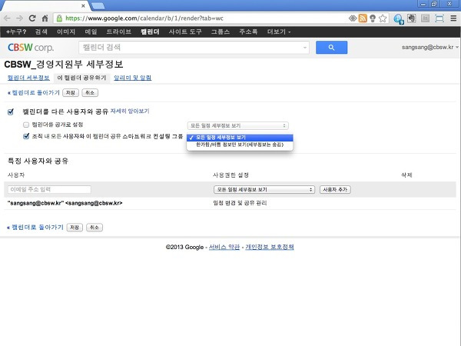Image resolution: width=461 pixels, height=346 pixels.
Task: Select '모든 일정 세부정보 보기' in open dropdown list
Action: [x=240, y=138]
